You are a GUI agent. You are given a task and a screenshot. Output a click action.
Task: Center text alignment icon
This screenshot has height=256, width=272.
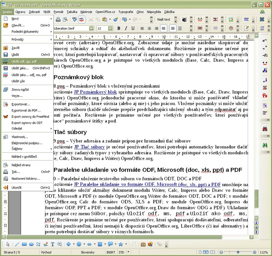149,28
